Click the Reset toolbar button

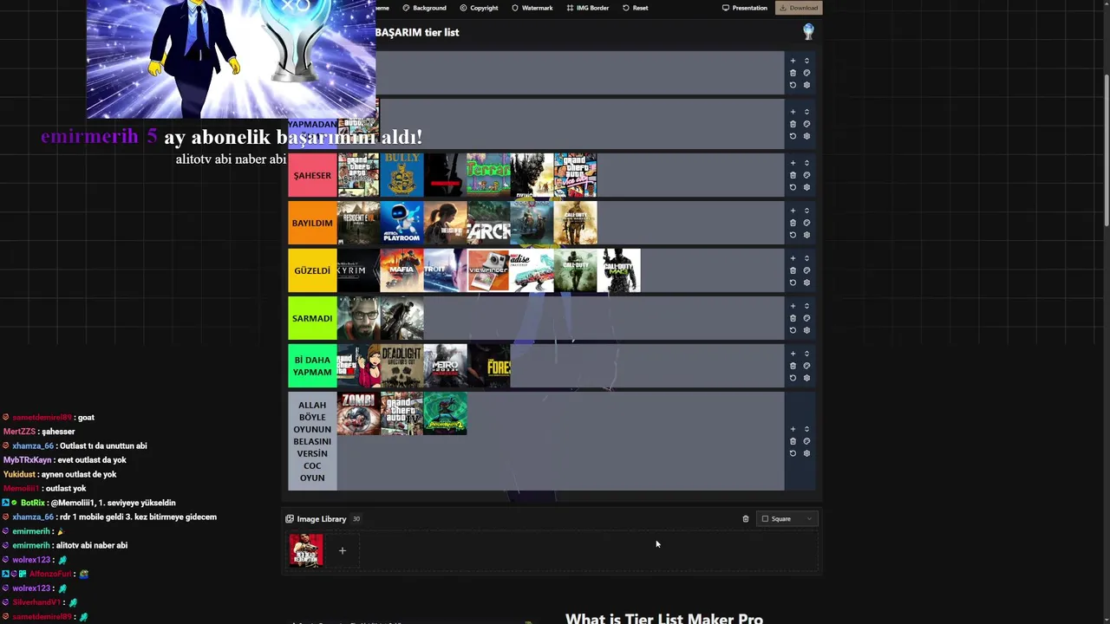coord(636,8)
